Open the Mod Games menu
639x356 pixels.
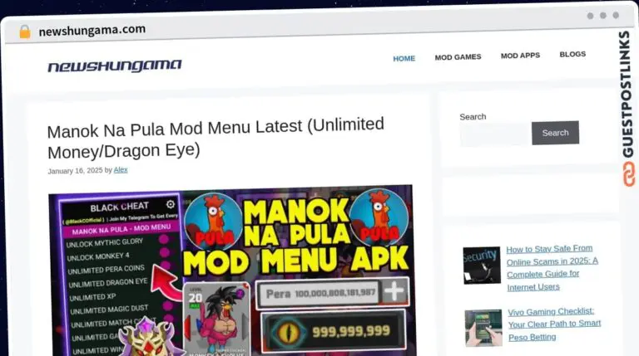(x=458, y=57)
